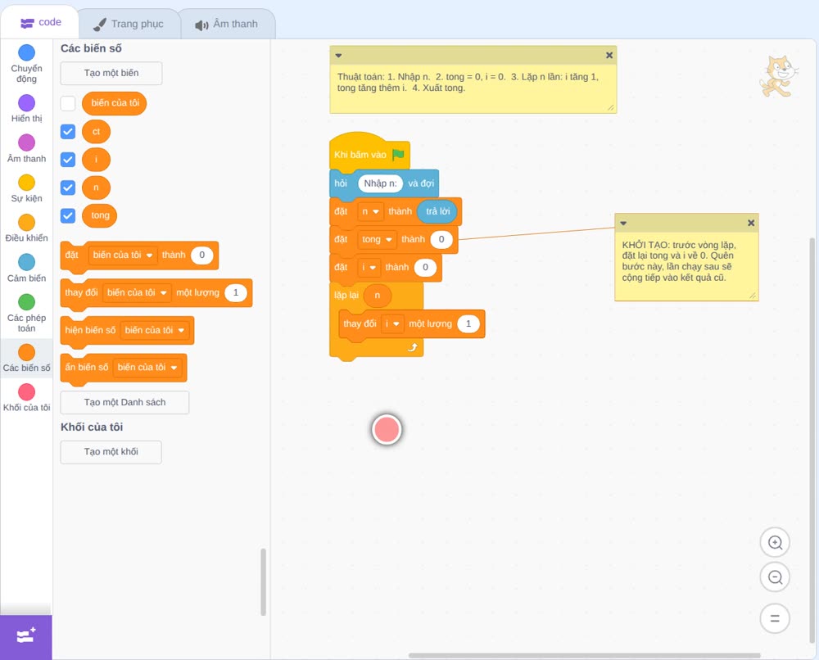Click the 'Tạo một biến' button
This screenshot has height=660, width=819.
[111, 73]
